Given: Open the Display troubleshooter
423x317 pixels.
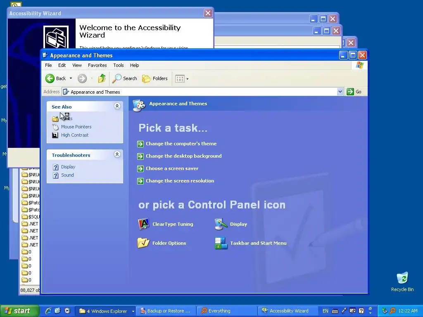Looking at the screenshot, I should click(68, 167).
